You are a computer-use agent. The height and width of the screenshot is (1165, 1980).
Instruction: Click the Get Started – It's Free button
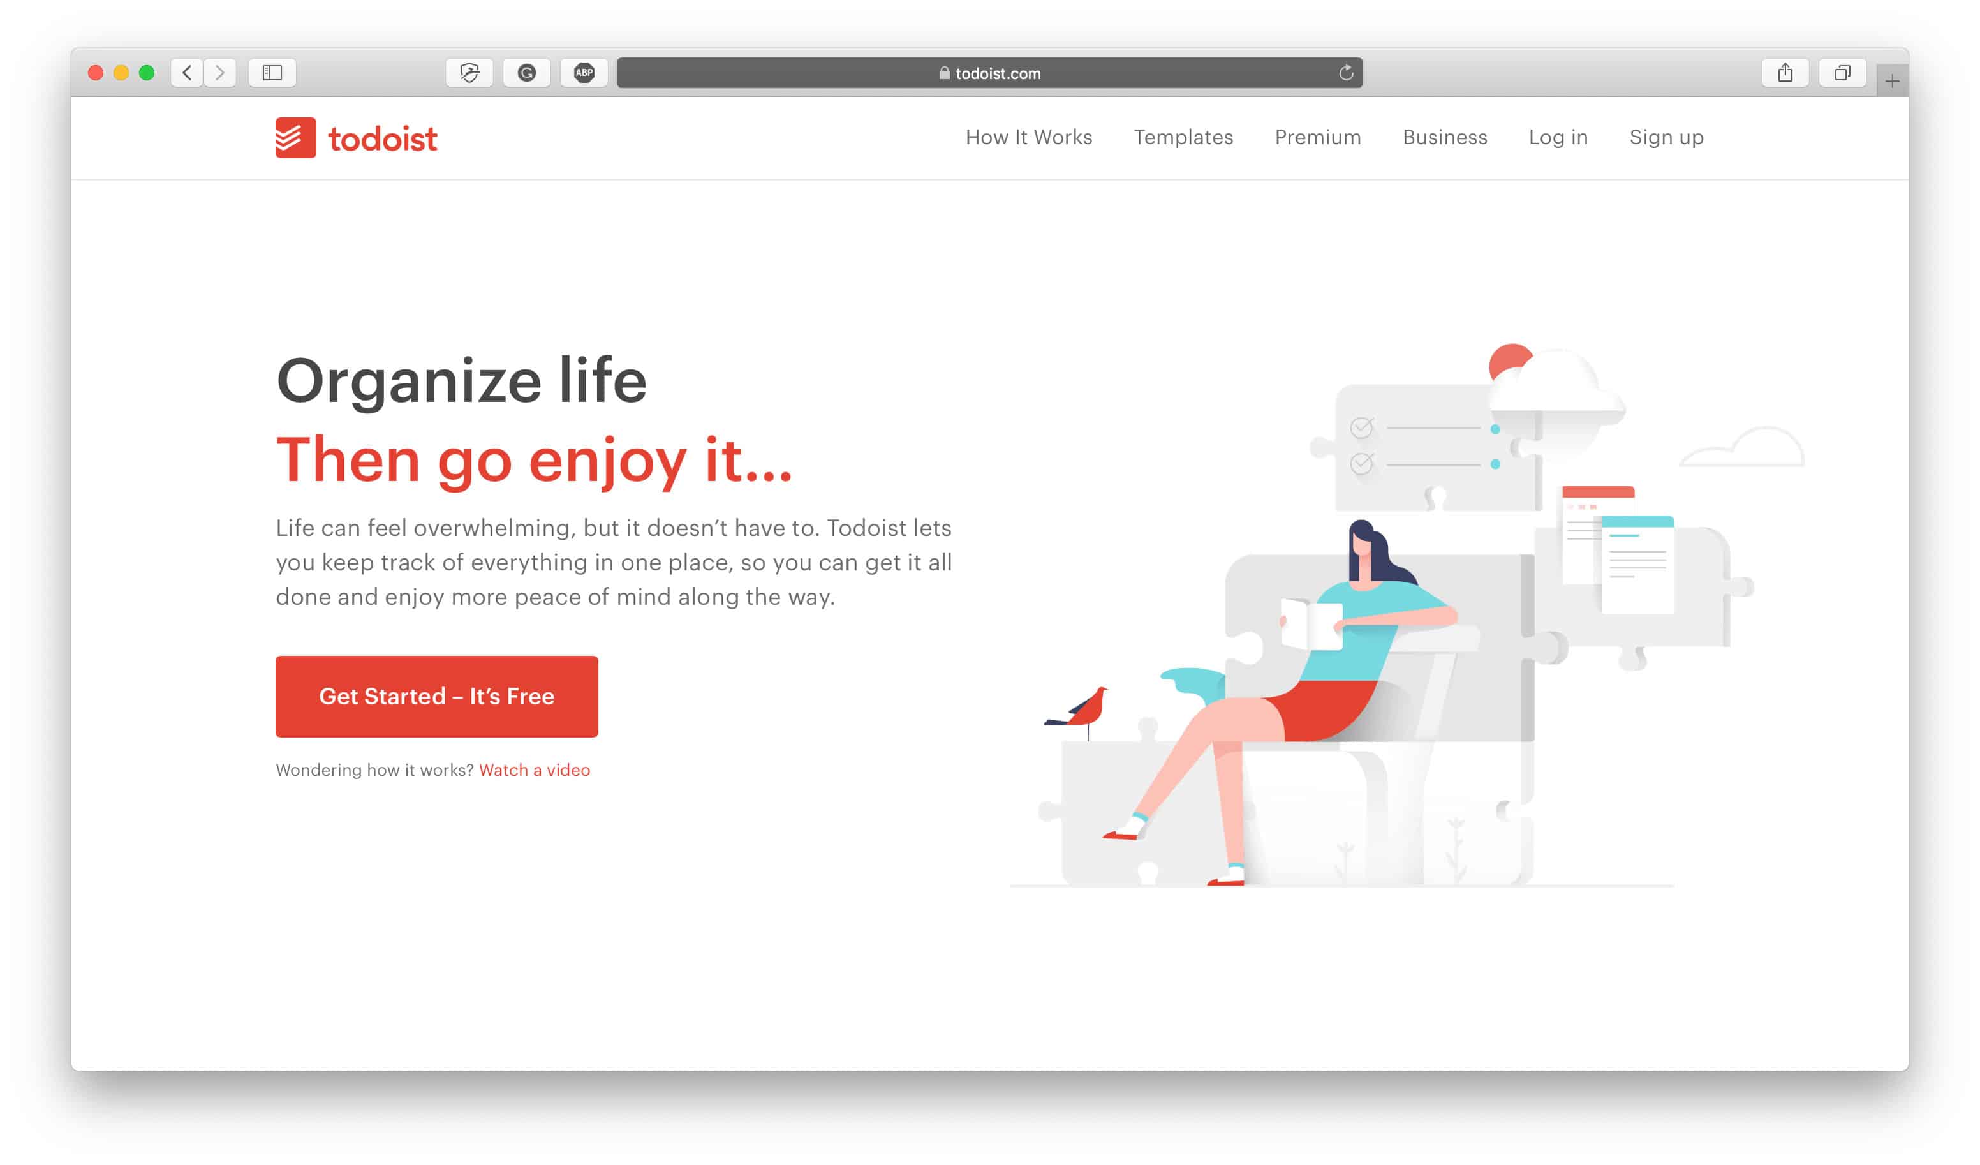[x=436, y=695]
